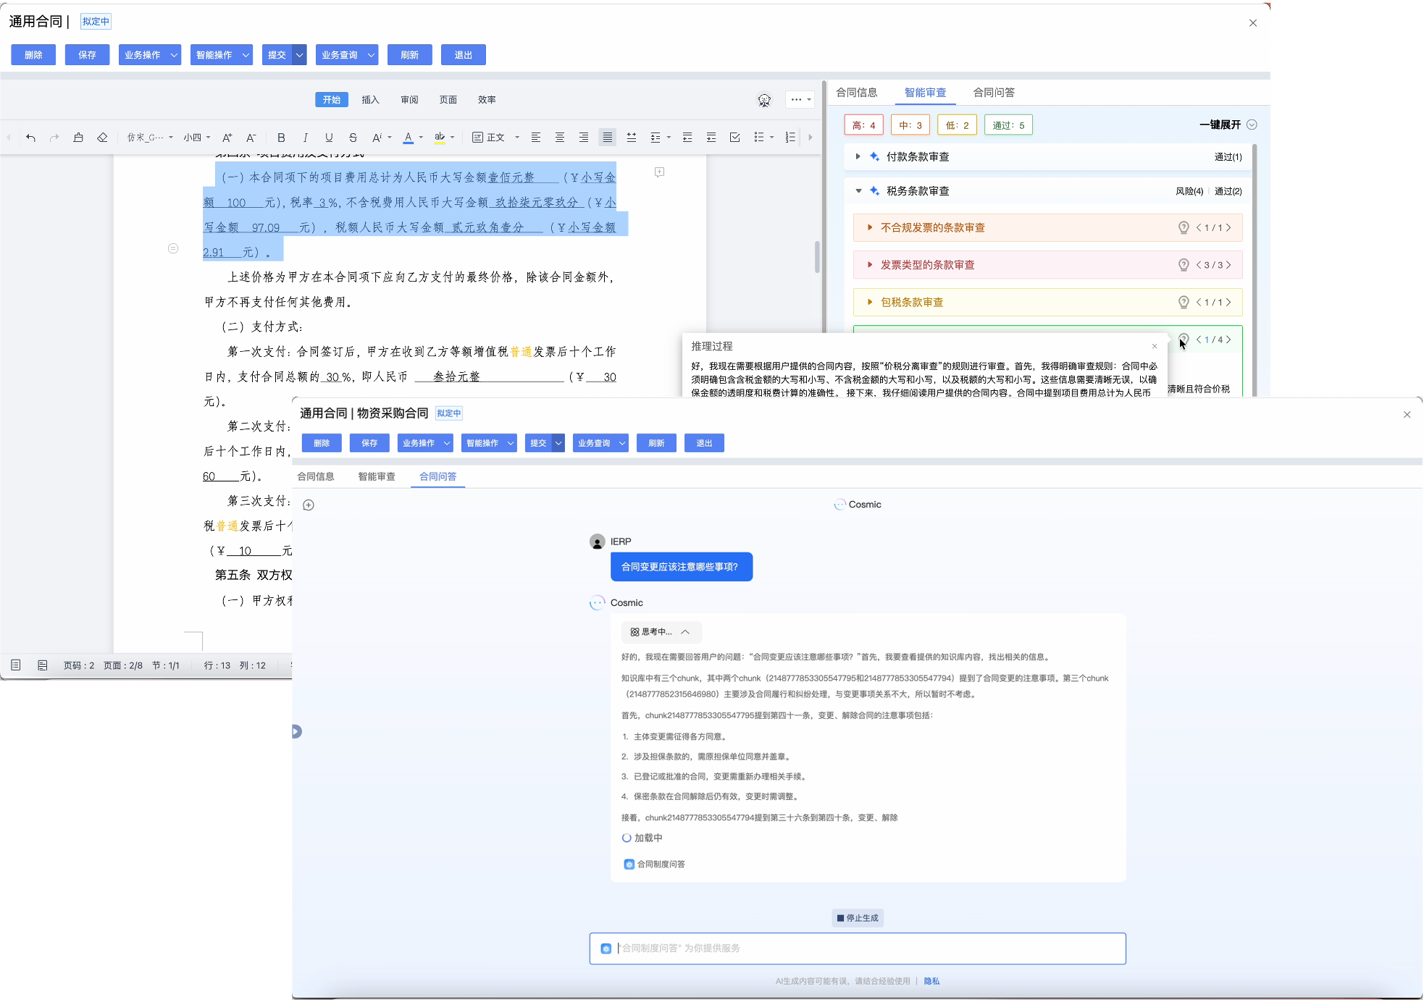Click the plus icon for new chat
This screenshot has height=1002, width=1424.
click(x=309, y=505)
